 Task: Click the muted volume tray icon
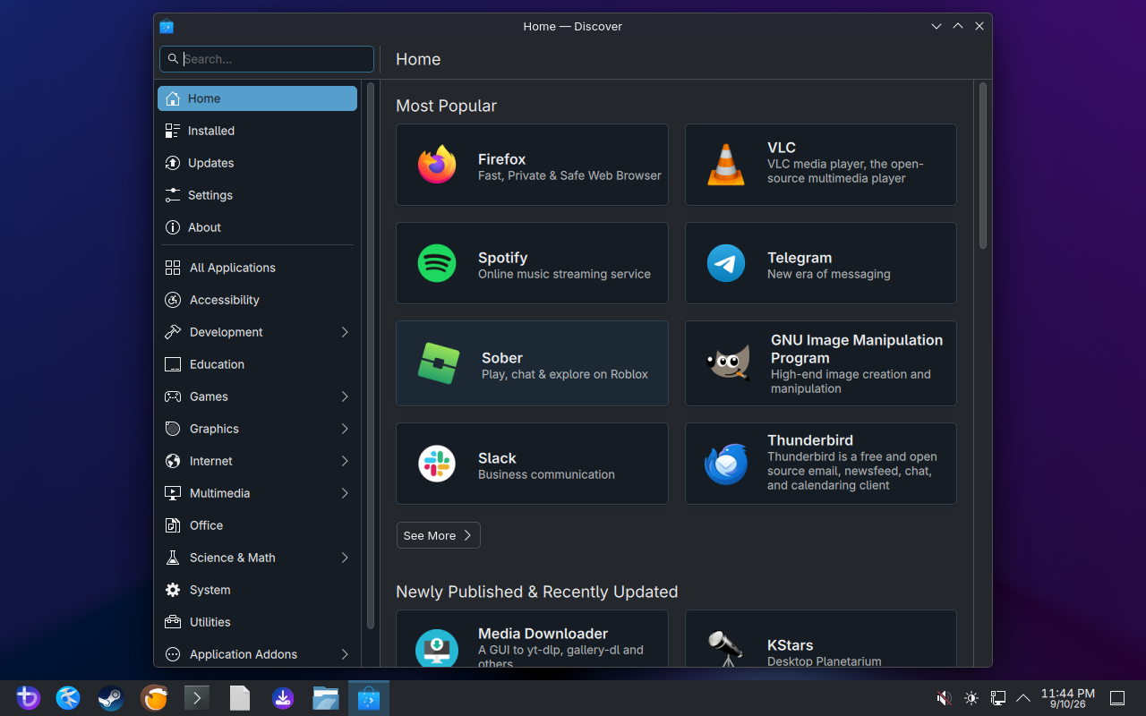(944, 698)
